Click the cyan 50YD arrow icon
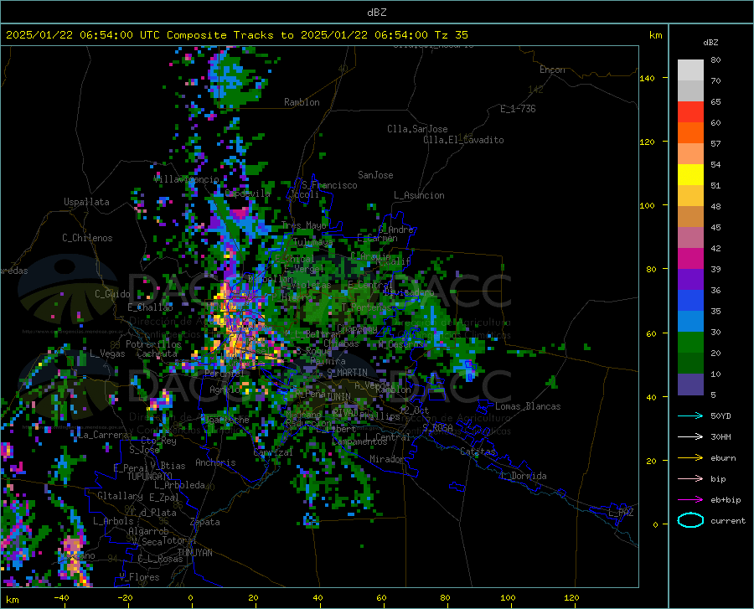The height and width of the screenshot is (609, 754). pos(690,415)
